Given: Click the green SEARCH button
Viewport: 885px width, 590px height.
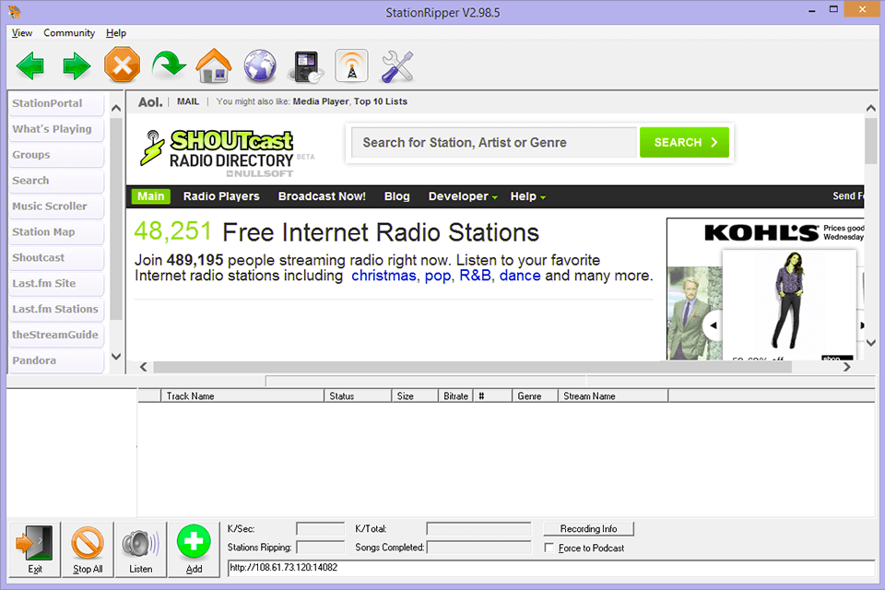Looking at the screenshot, I should (684, 142).
